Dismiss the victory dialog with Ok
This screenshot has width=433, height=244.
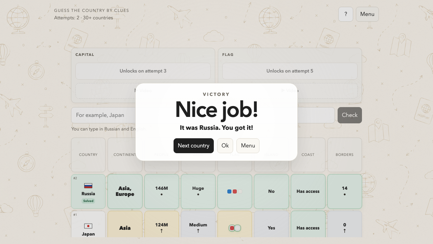[225, 146]
